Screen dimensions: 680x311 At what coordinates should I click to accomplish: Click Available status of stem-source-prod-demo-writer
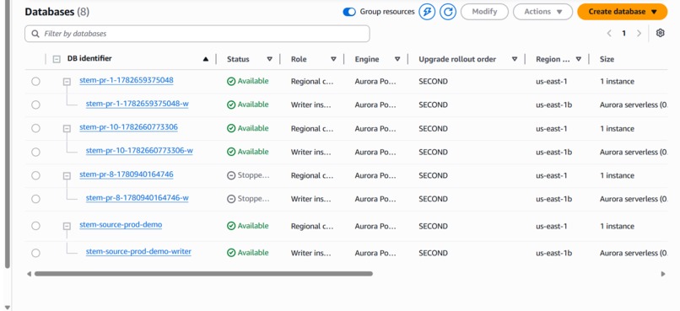[248, 253]
